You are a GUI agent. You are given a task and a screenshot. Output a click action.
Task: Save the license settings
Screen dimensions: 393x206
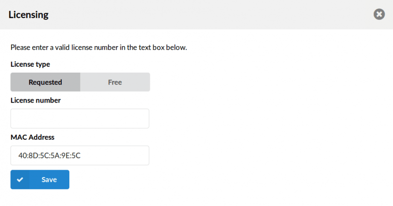40,180
